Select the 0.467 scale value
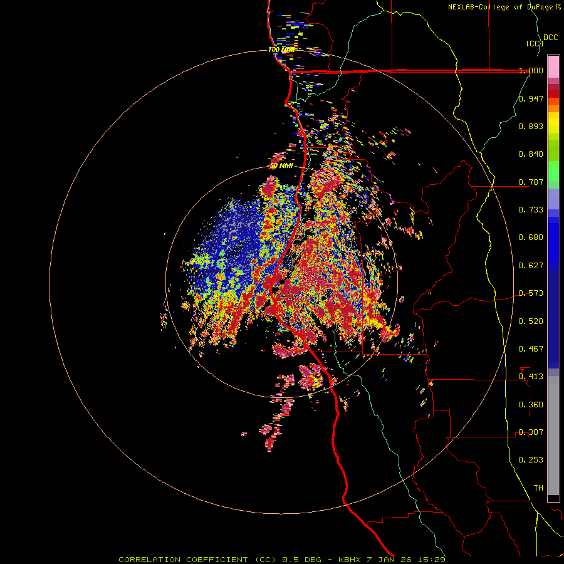 pos(531,349)
